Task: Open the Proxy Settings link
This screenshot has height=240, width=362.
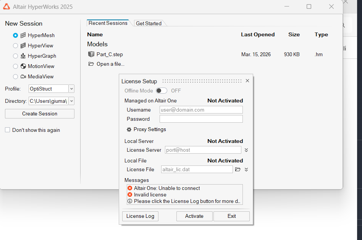Action: click(x=150, y=129)
